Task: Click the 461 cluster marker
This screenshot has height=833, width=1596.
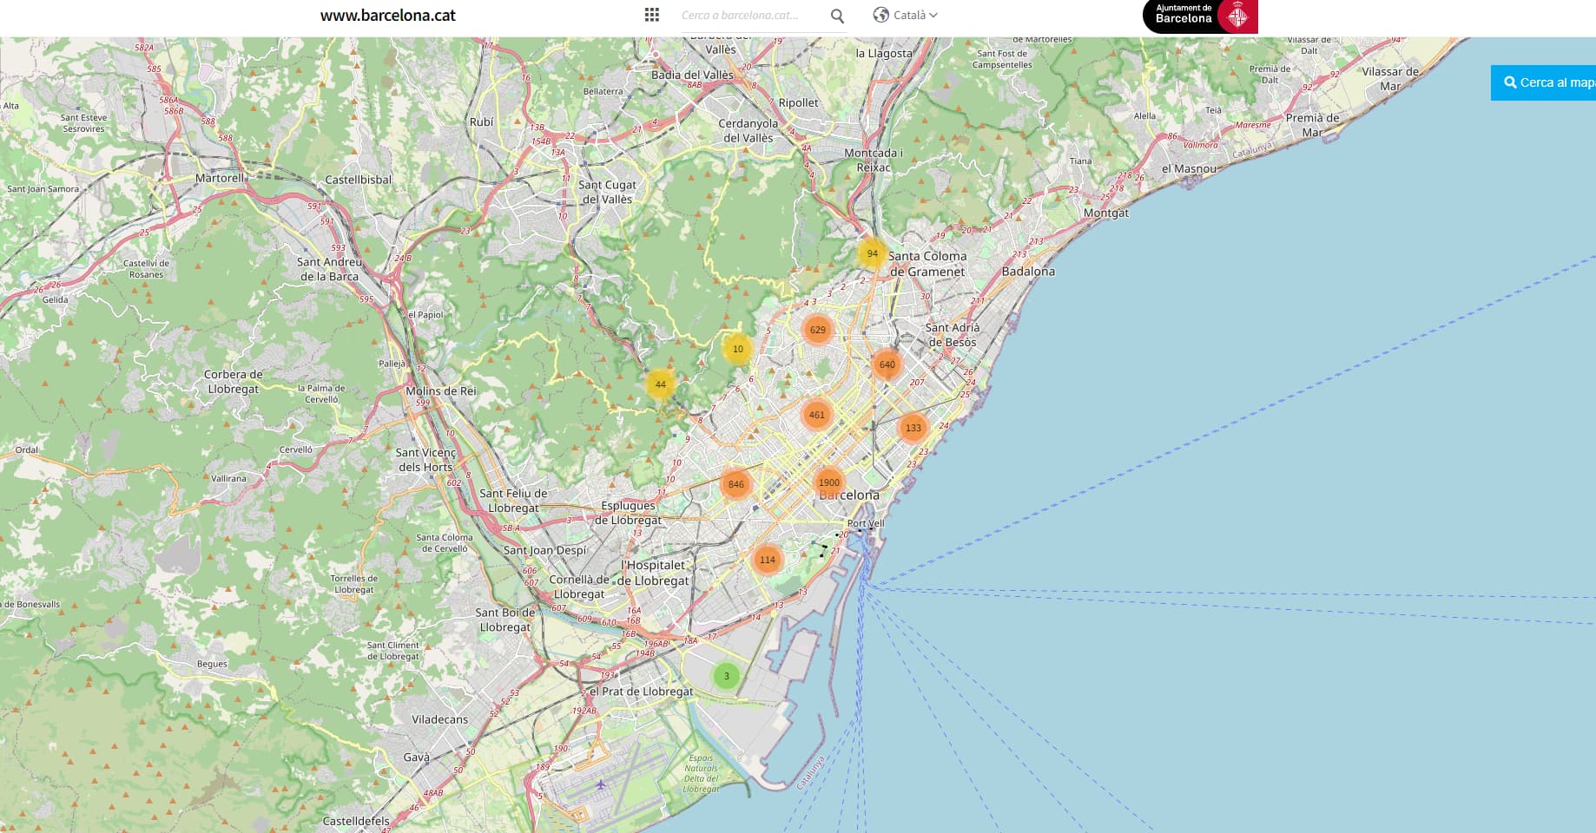Action: click(817, 415)
